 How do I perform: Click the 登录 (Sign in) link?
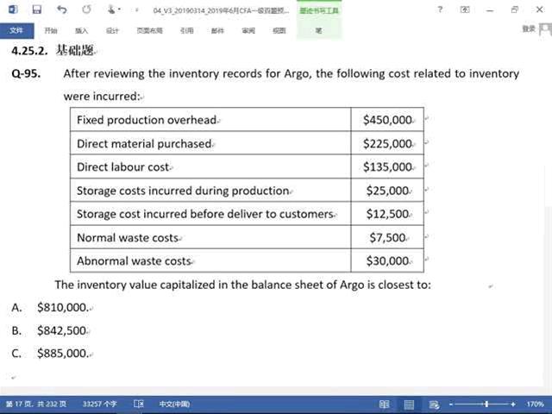point(529,28)
